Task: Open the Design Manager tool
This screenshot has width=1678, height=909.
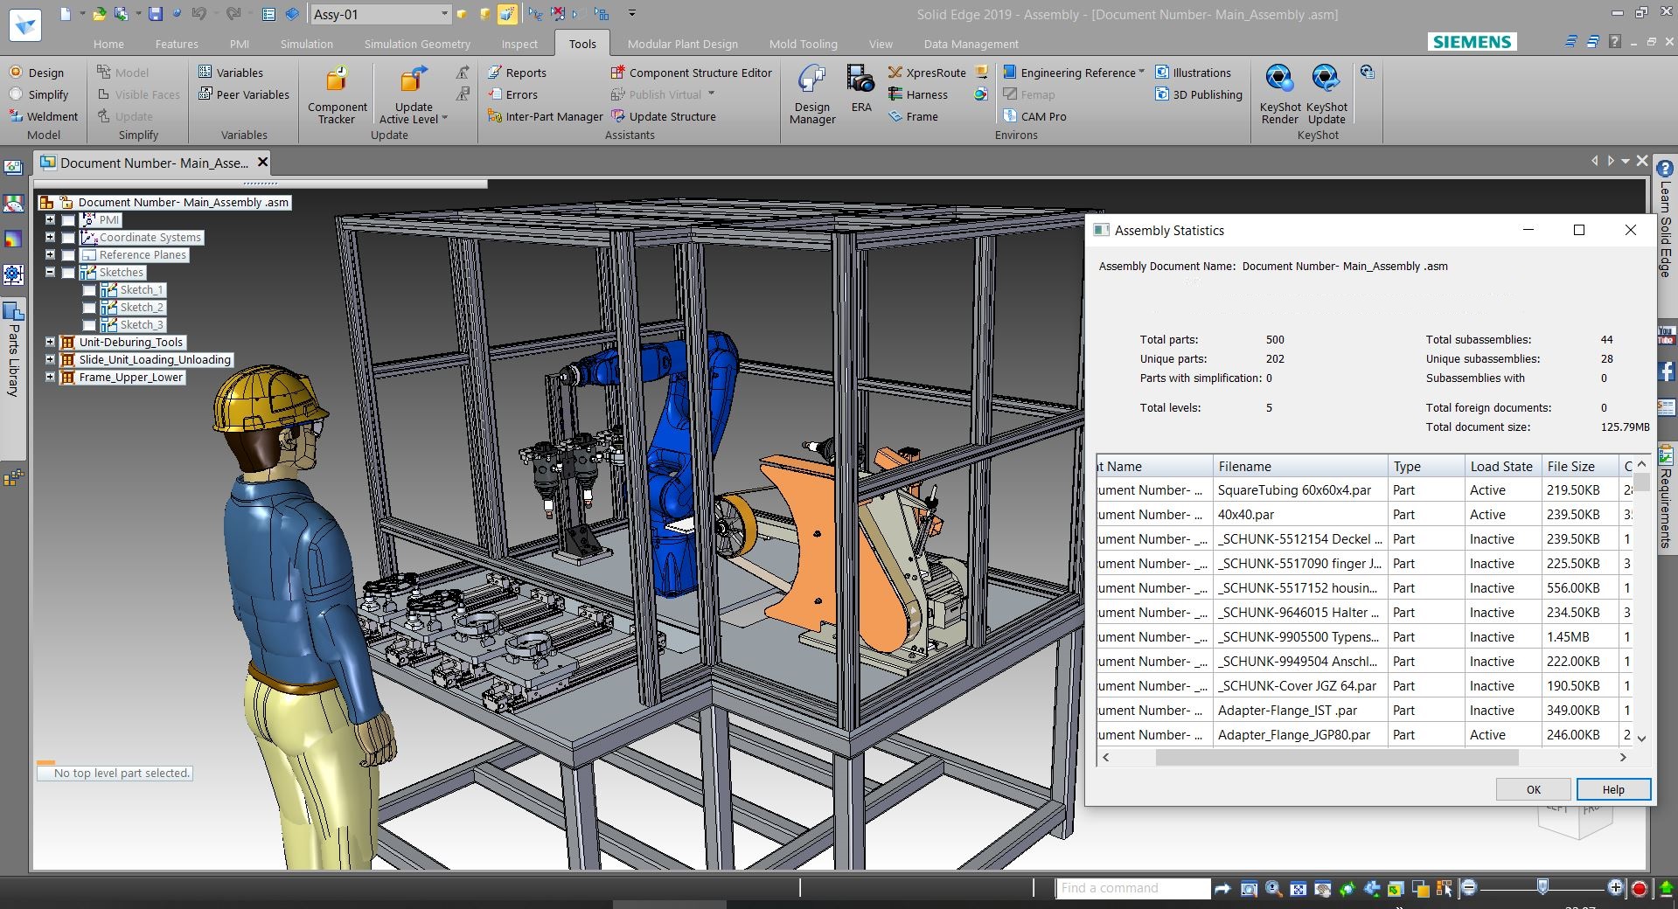Action: (812, 94)
